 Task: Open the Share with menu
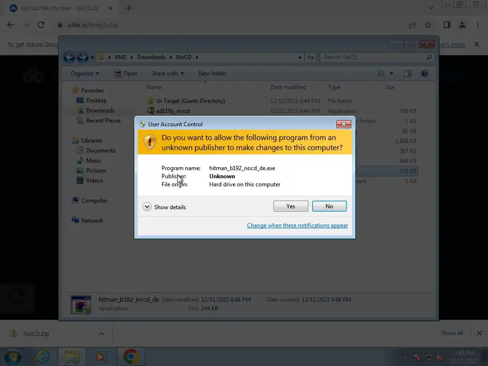coord(167,73)
